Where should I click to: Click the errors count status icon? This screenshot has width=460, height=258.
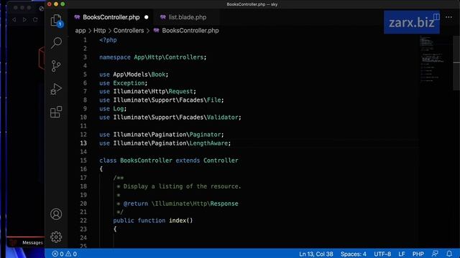[x=57, y=254]
